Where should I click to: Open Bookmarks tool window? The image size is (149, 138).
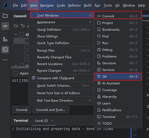click(x=118, y=29)
